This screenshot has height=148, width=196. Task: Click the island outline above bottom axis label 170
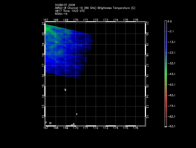point(73,124)
